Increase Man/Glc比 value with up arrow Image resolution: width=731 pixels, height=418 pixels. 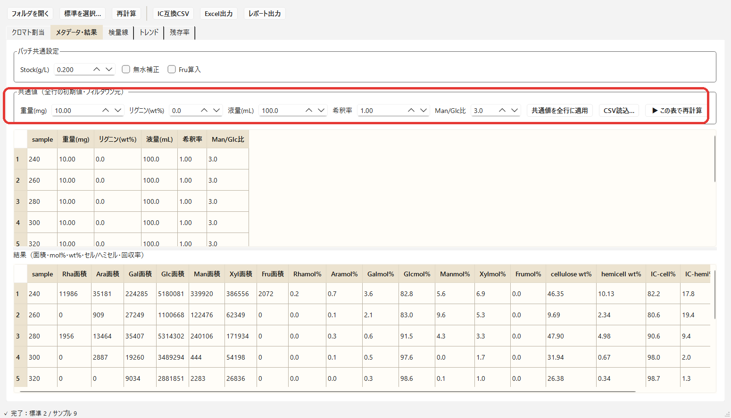point(502,111)
